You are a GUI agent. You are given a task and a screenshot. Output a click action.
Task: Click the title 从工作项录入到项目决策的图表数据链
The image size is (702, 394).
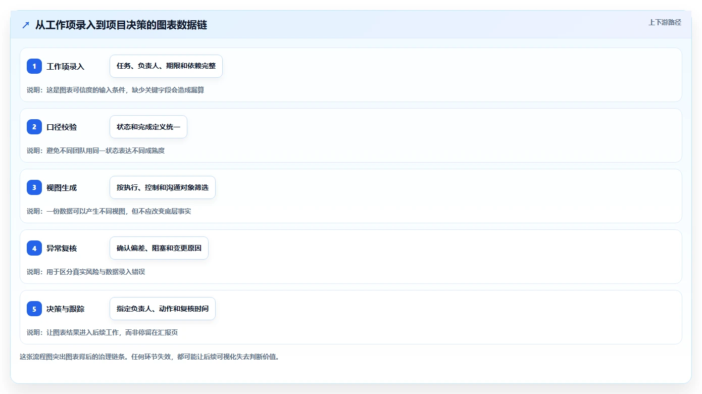(121, 25)
